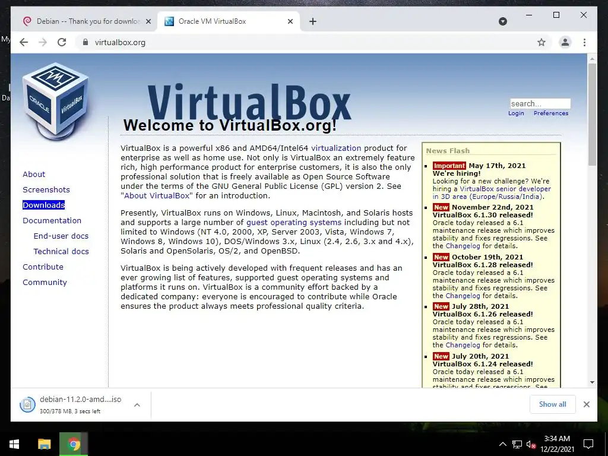The width and height of the screenshot is (608, 456).
Task: Open End-user docs
Action: pyautogui.click(x=61, y=236)
